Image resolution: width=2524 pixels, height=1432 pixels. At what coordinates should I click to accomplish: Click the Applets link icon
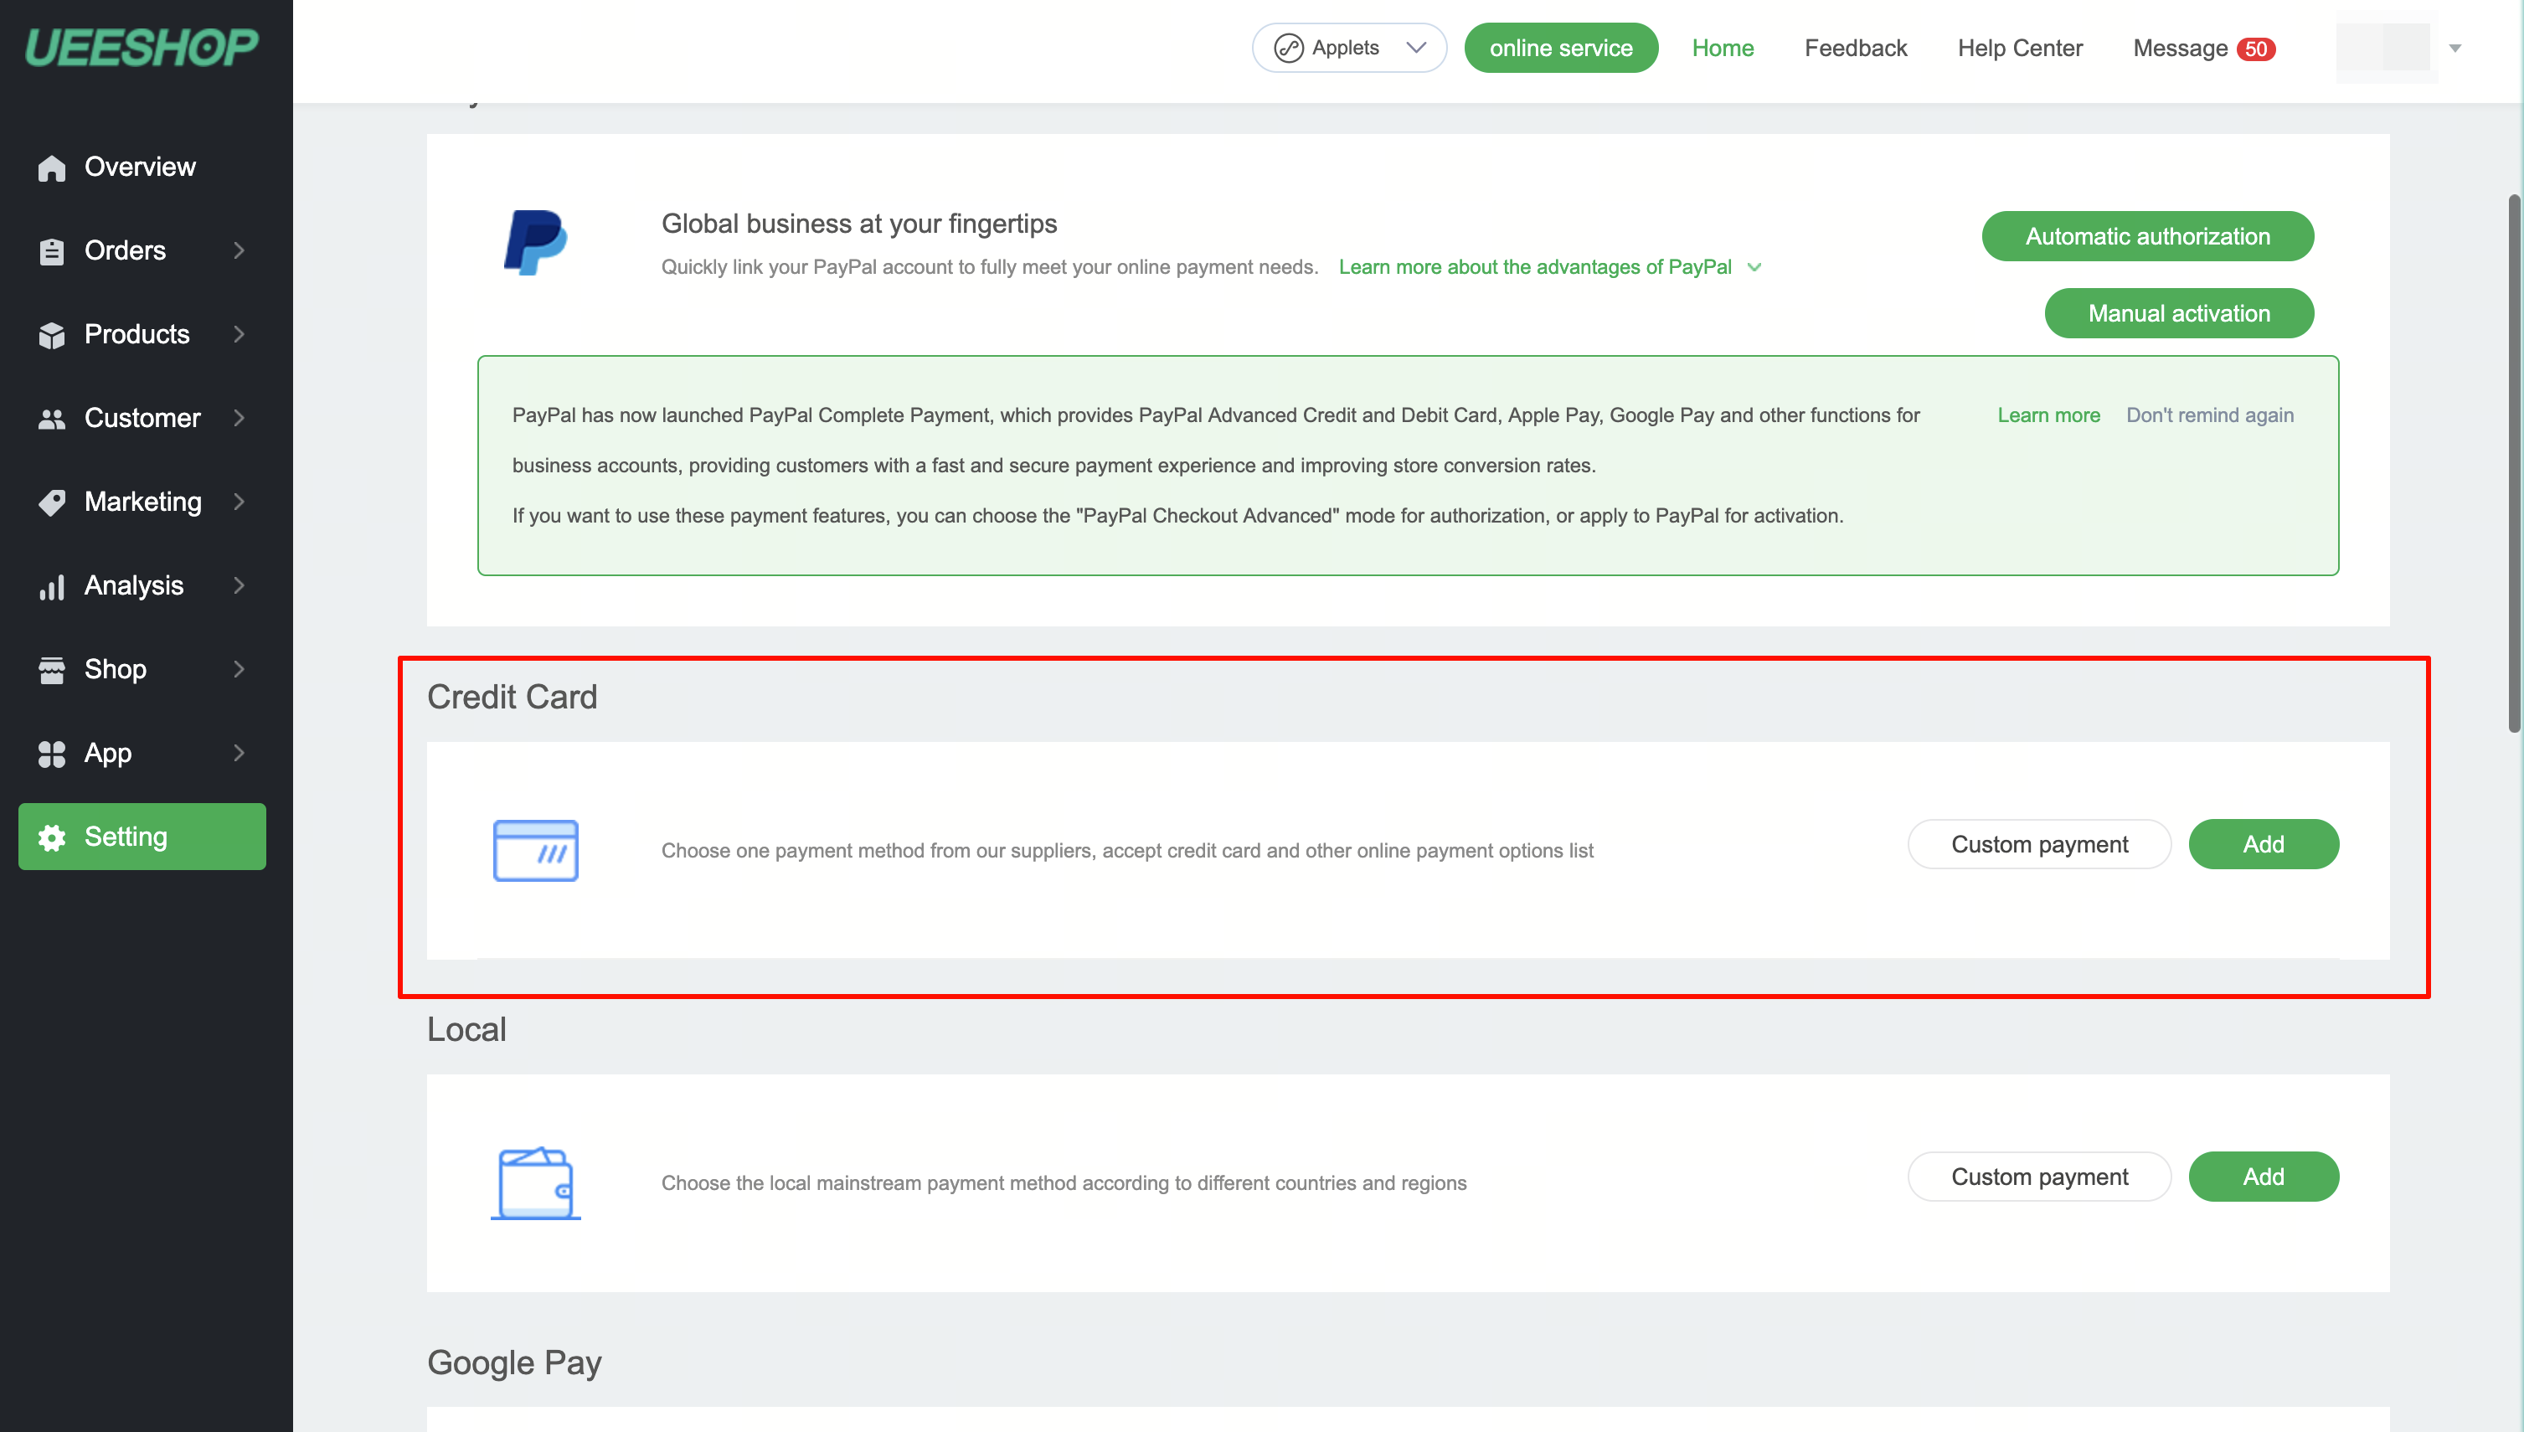[x=1288, y=49]
